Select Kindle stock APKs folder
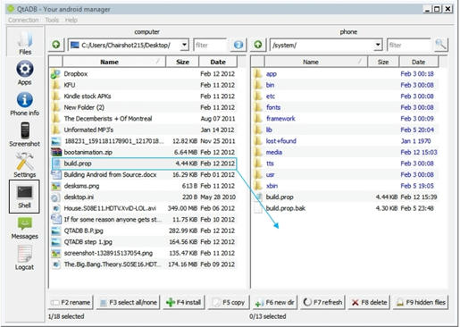460x327 pixels. (x=144, y=96)
